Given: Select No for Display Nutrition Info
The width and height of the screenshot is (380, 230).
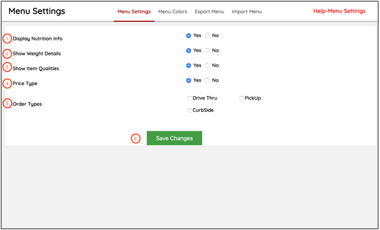Looking at the screenshot, I should (x=207, y=36).
